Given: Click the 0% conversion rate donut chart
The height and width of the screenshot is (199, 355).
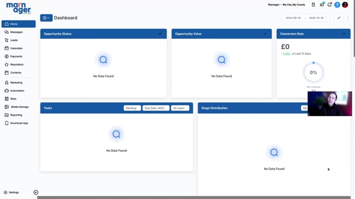Looking at the screenshot, I should click(x=313, y=72).
